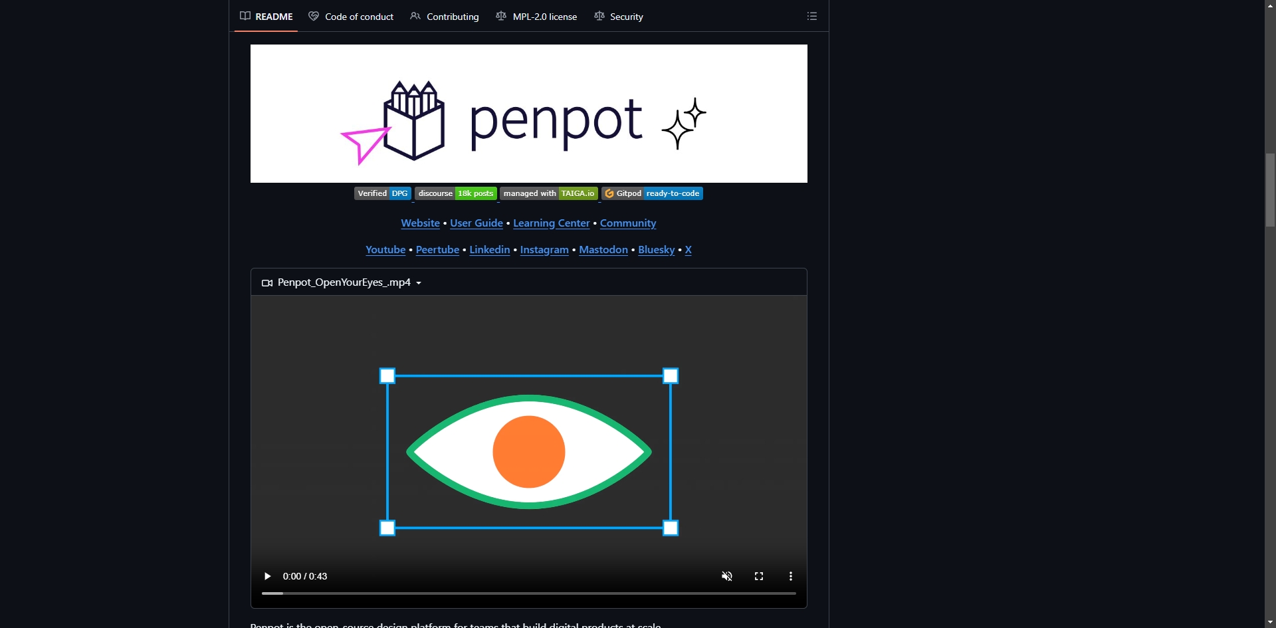Switch to the README tab
Image resolution: width=1276 pixels, height=628 pixels.
click(x=266, y=16)
